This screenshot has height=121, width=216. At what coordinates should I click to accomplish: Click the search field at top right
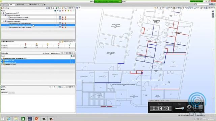203,4
